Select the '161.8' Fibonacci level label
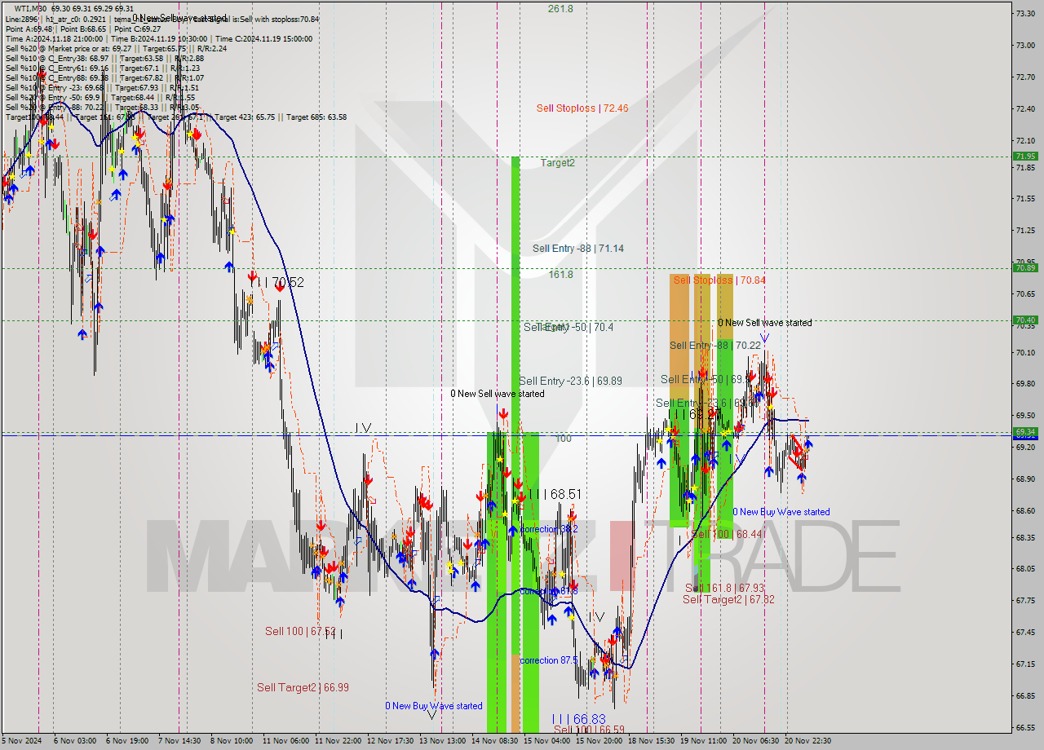This screenshot has width=1044, height=750. 560,275
